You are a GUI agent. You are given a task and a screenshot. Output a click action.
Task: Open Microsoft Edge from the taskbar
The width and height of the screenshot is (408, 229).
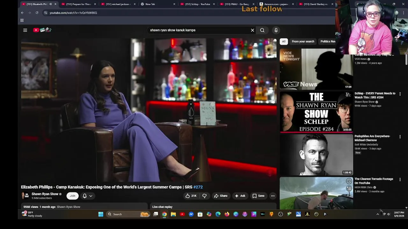[218, 214]
